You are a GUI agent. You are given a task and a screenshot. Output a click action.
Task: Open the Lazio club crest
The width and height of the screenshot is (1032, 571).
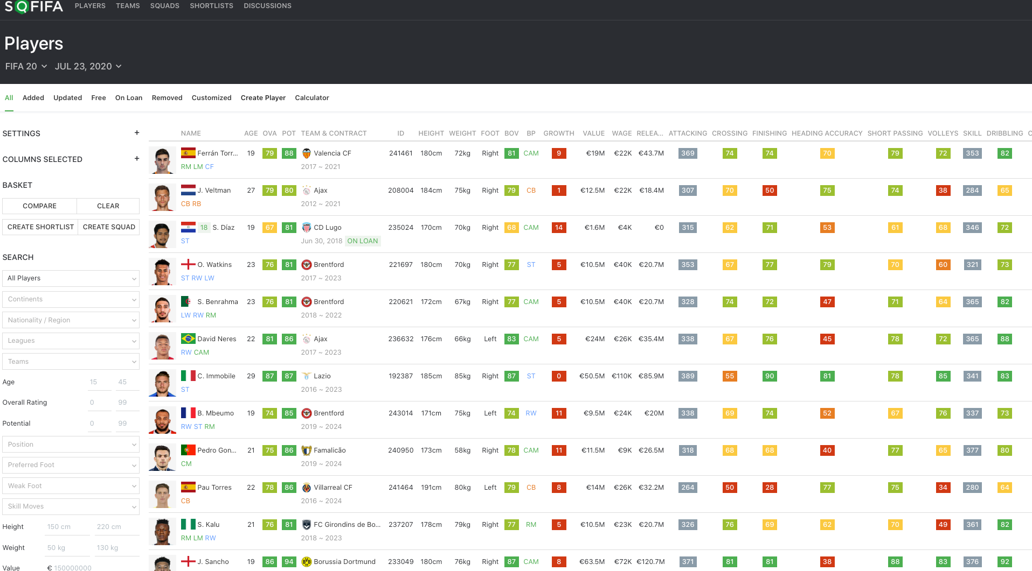tap(306, 376)
